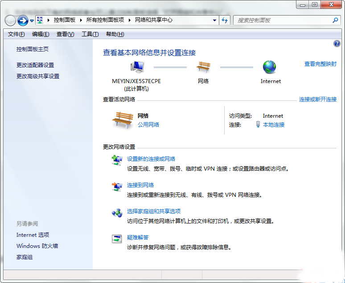Click the 搜索控制面板 search field
Image resolution: width=345 pixels, height=283 pixels.
pyautogui.click(x=283, y=20)
